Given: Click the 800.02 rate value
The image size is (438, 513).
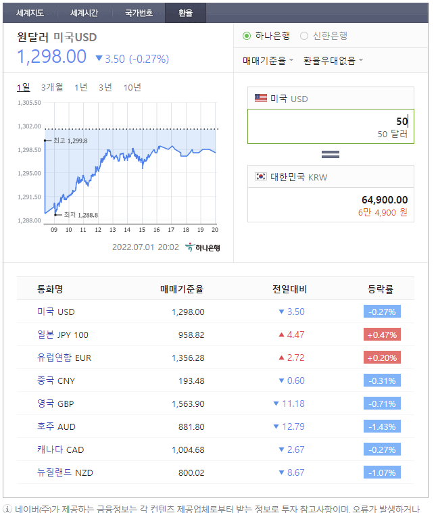Looking at the screenshot, I should pyautogui.click(x=191, y=472).
